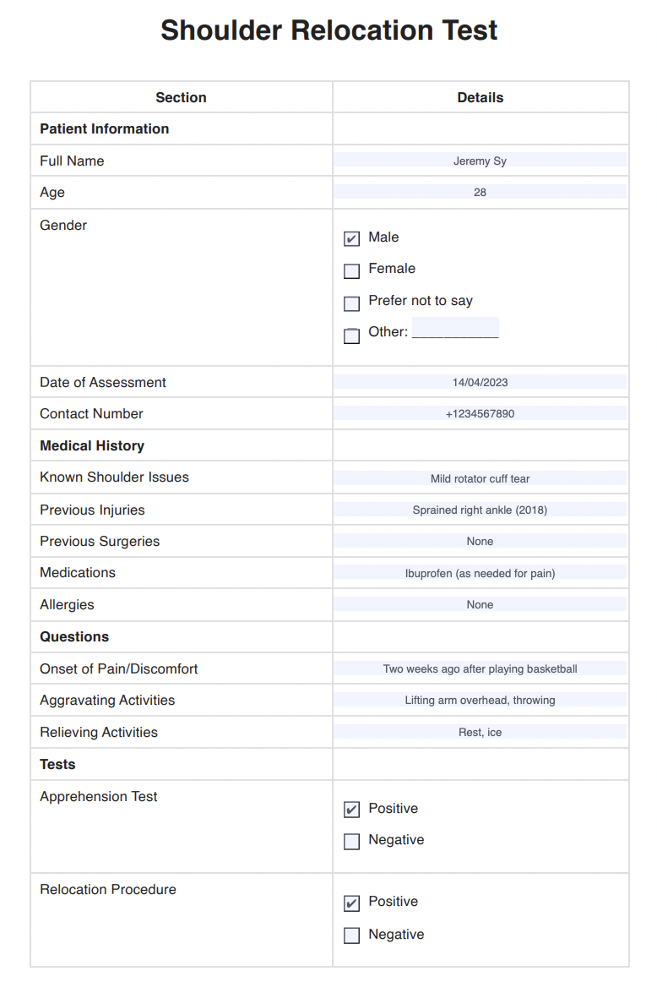
Task: Click the Known Shoulder Issues field
Action: coord(480,478)
